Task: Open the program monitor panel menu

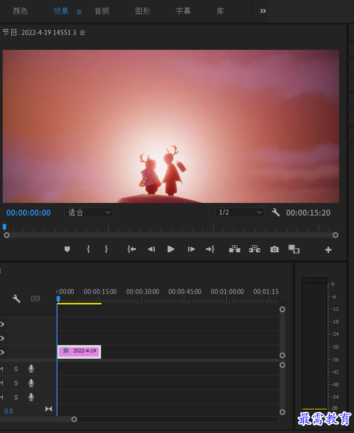Action: point(82,33)
